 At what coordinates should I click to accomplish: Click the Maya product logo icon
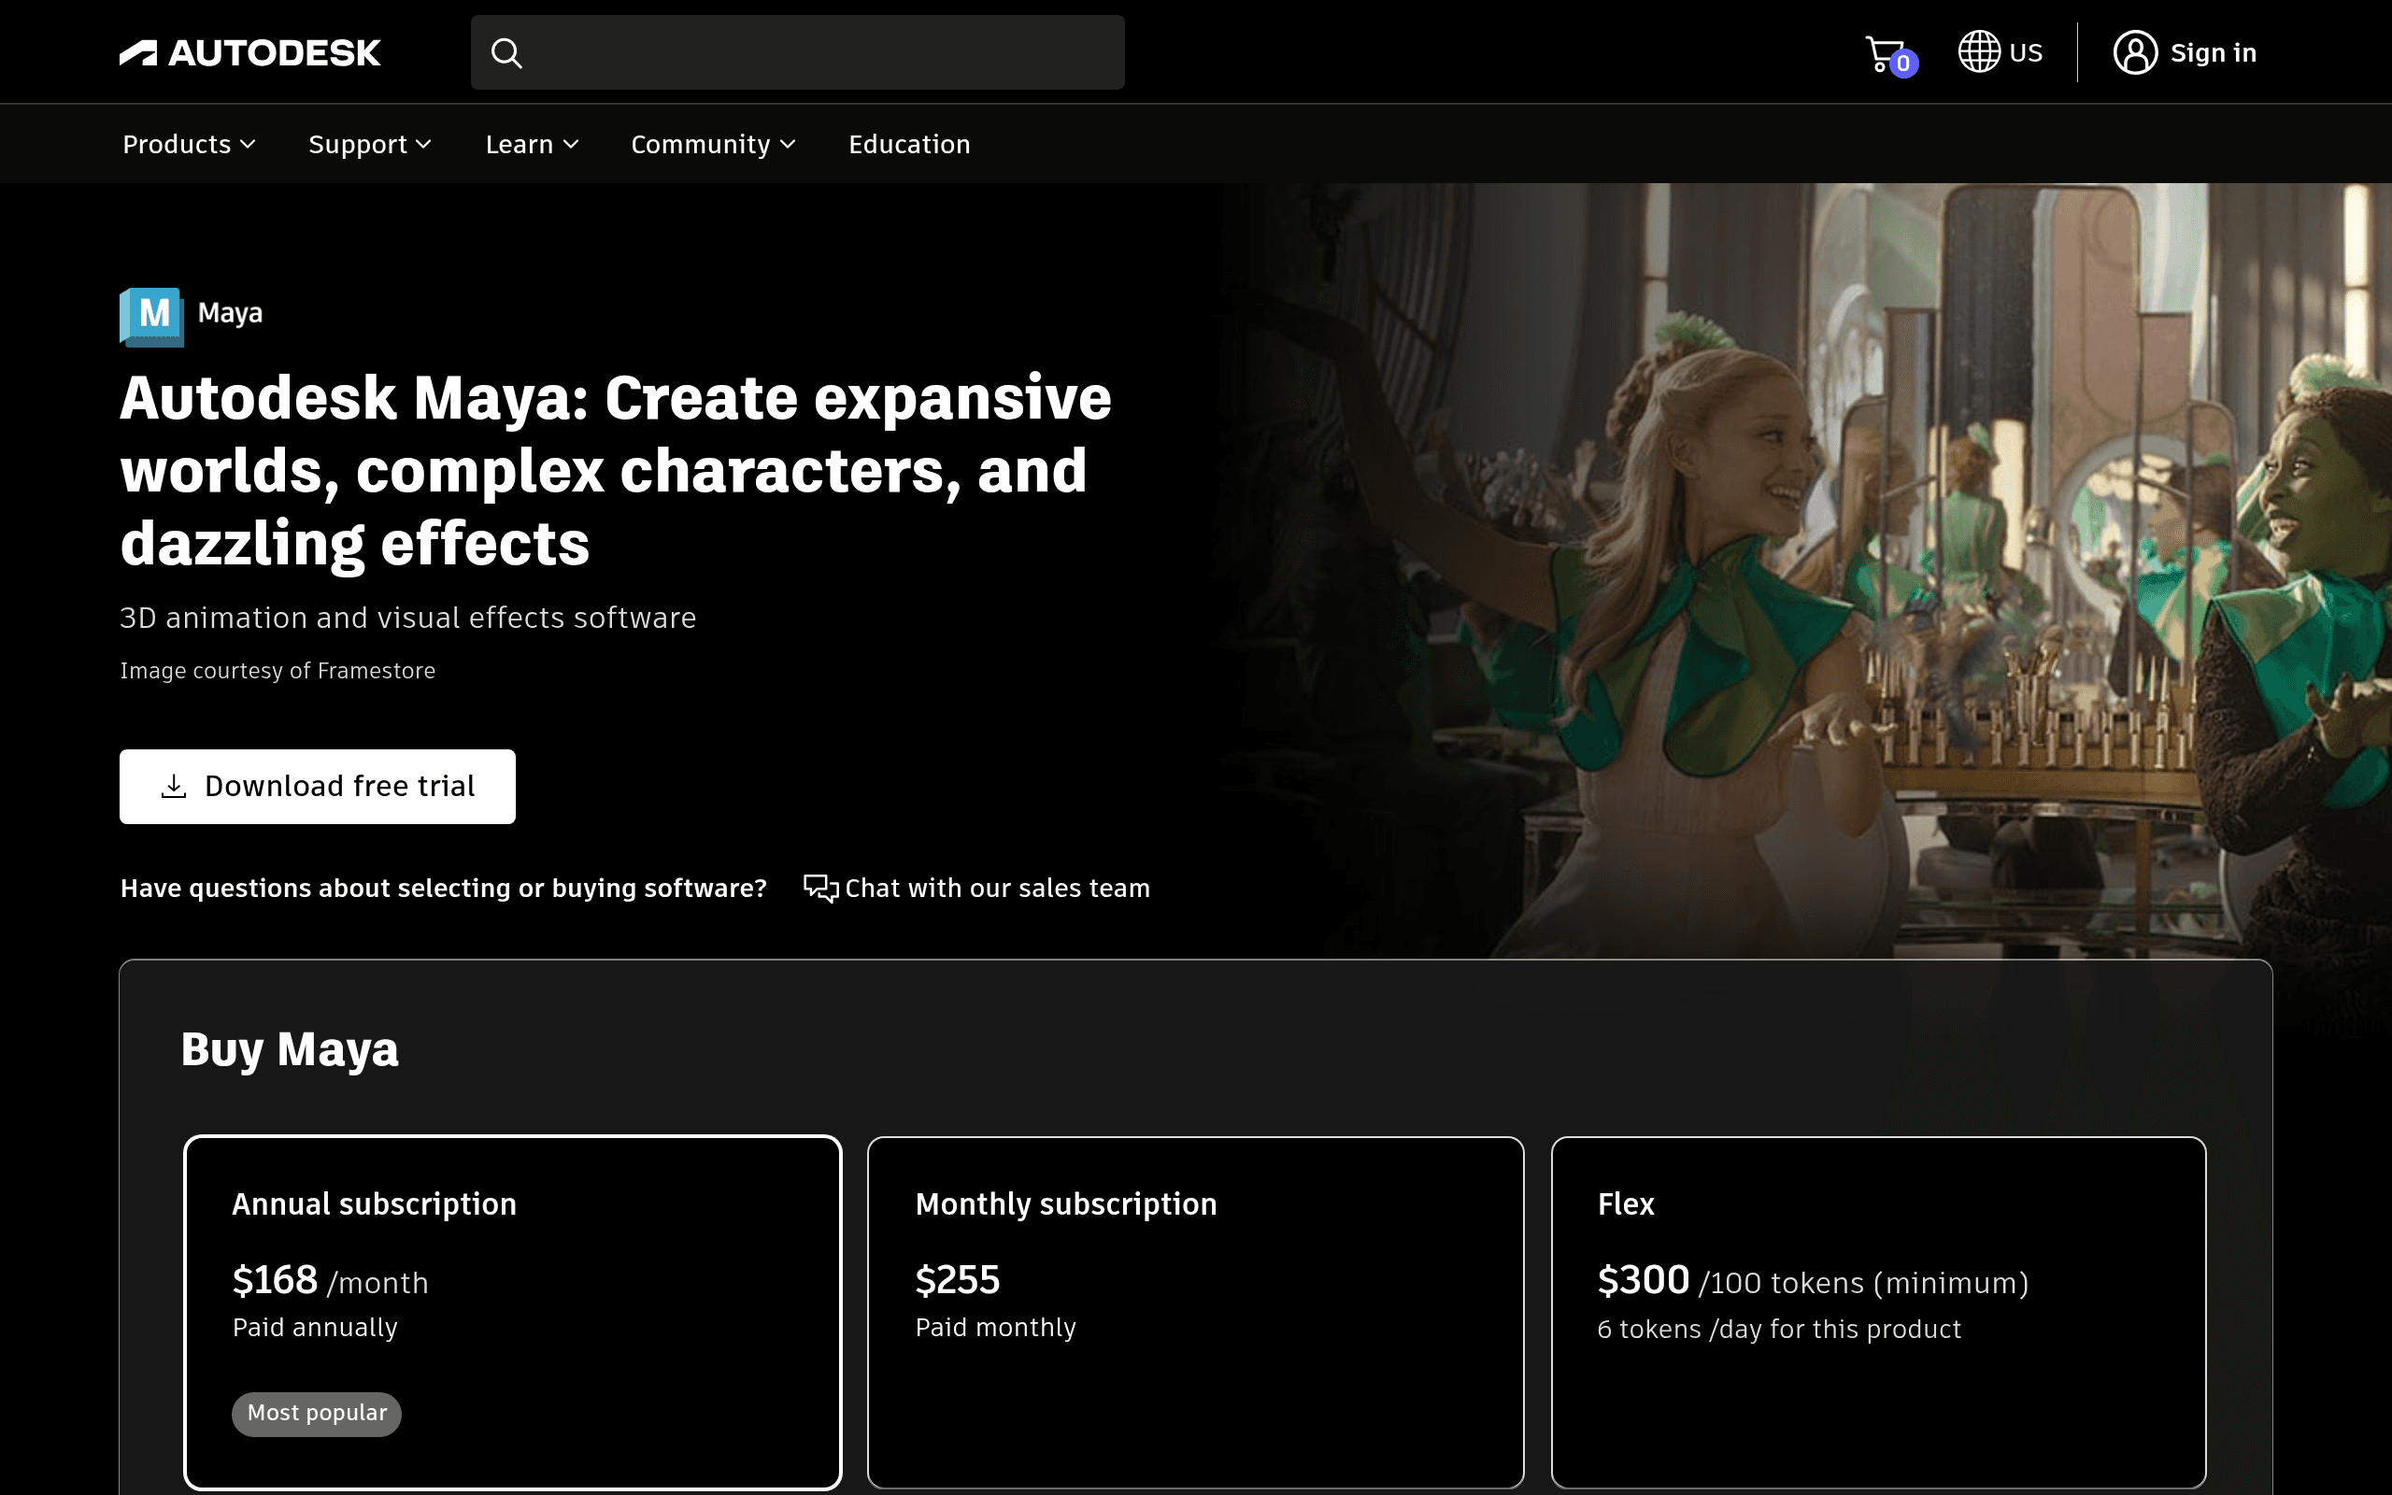coord(151,317)
